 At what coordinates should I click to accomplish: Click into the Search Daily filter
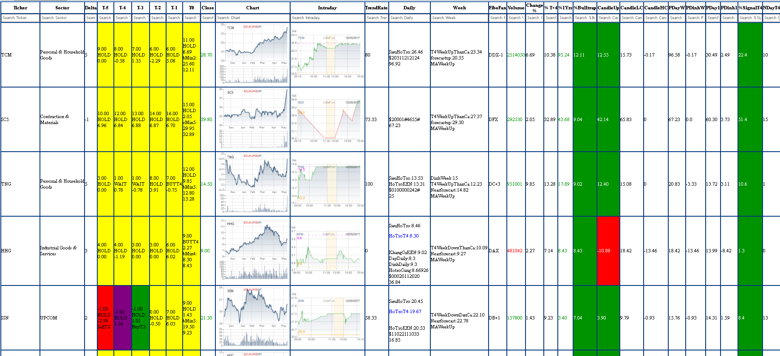[x=409, y=18]
